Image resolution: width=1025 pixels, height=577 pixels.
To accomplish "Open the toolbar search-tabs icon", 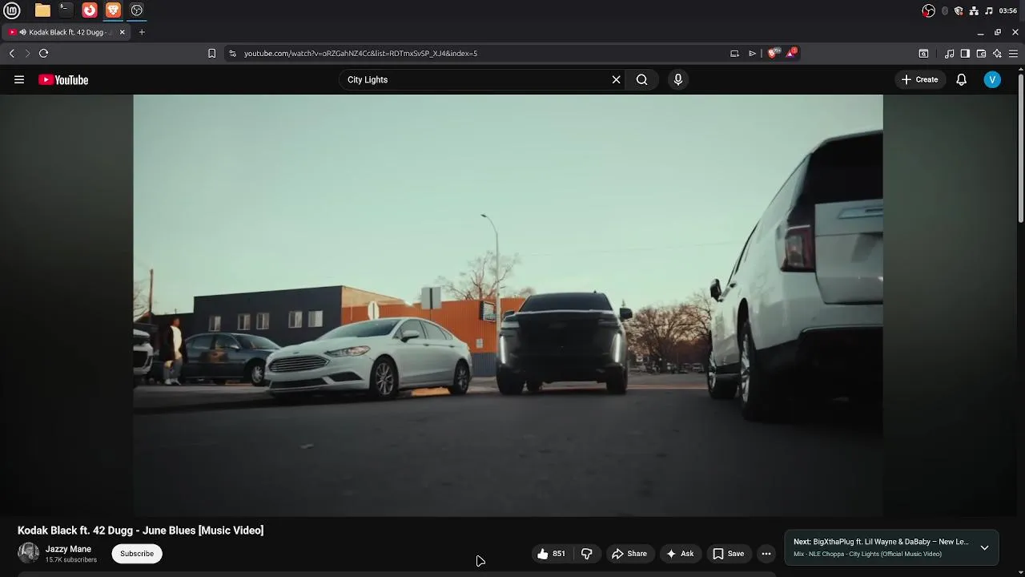I will pos(923,54).
